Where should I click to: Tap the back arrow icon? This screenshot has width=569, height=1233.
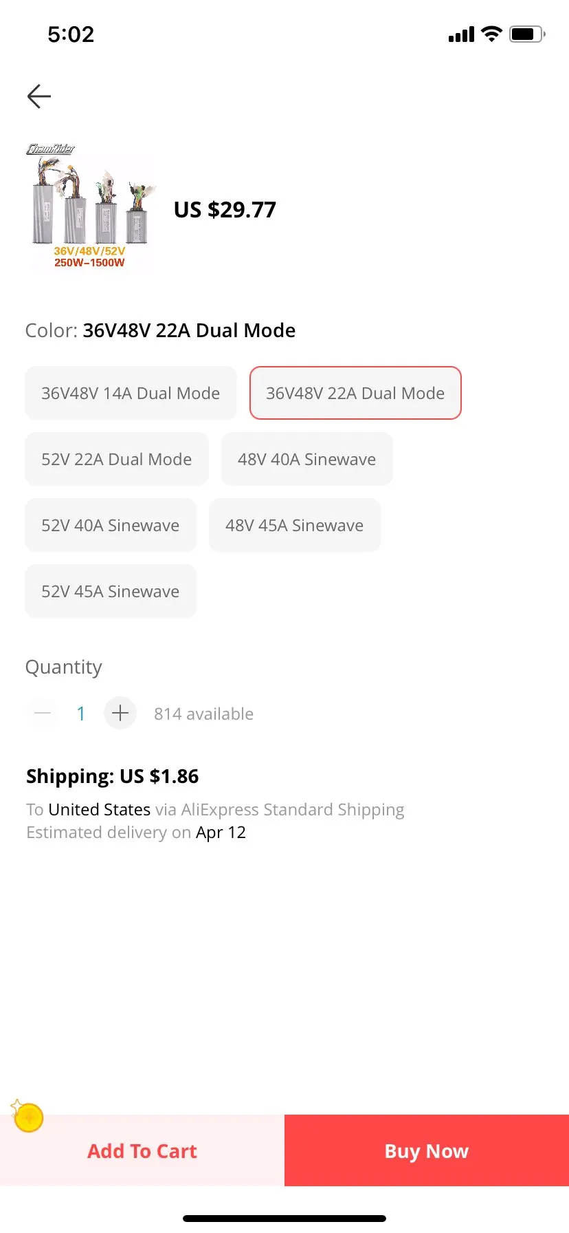tap(39, 96)
